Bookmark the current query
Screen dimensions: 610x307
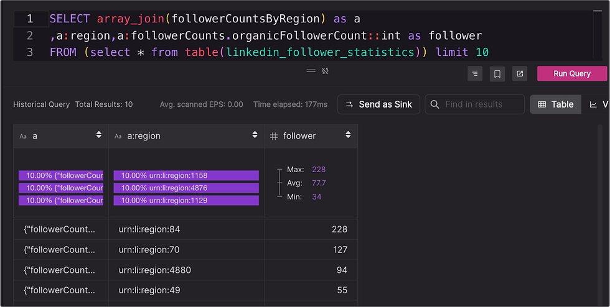(497, 73)
